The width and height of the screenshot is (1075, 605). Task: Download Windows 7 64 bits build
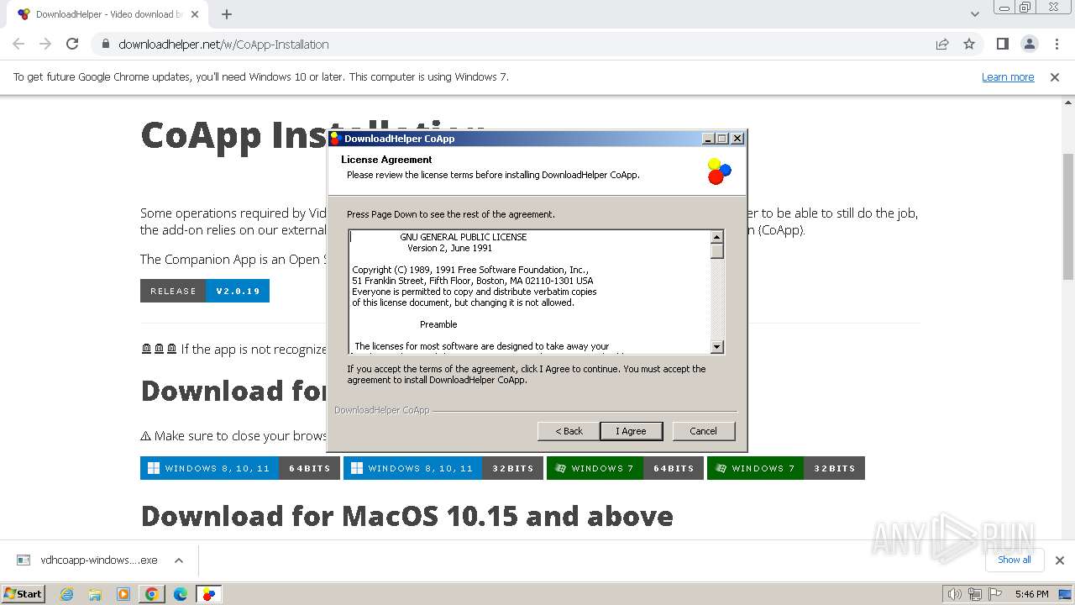(x=625, y=468)
